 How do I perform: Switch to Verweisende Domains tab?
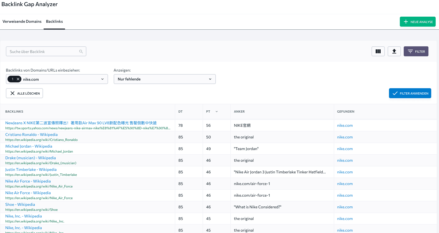[x=22, y=21]
